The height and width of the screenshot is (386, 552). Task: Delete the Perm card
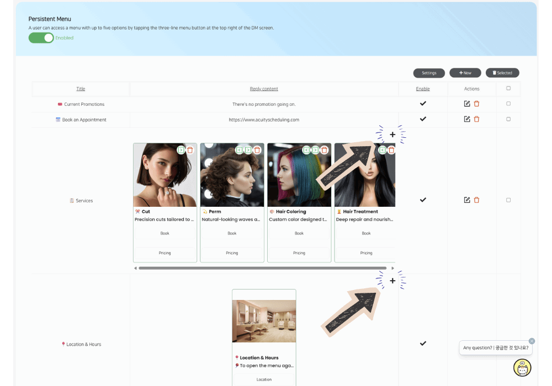257,150
